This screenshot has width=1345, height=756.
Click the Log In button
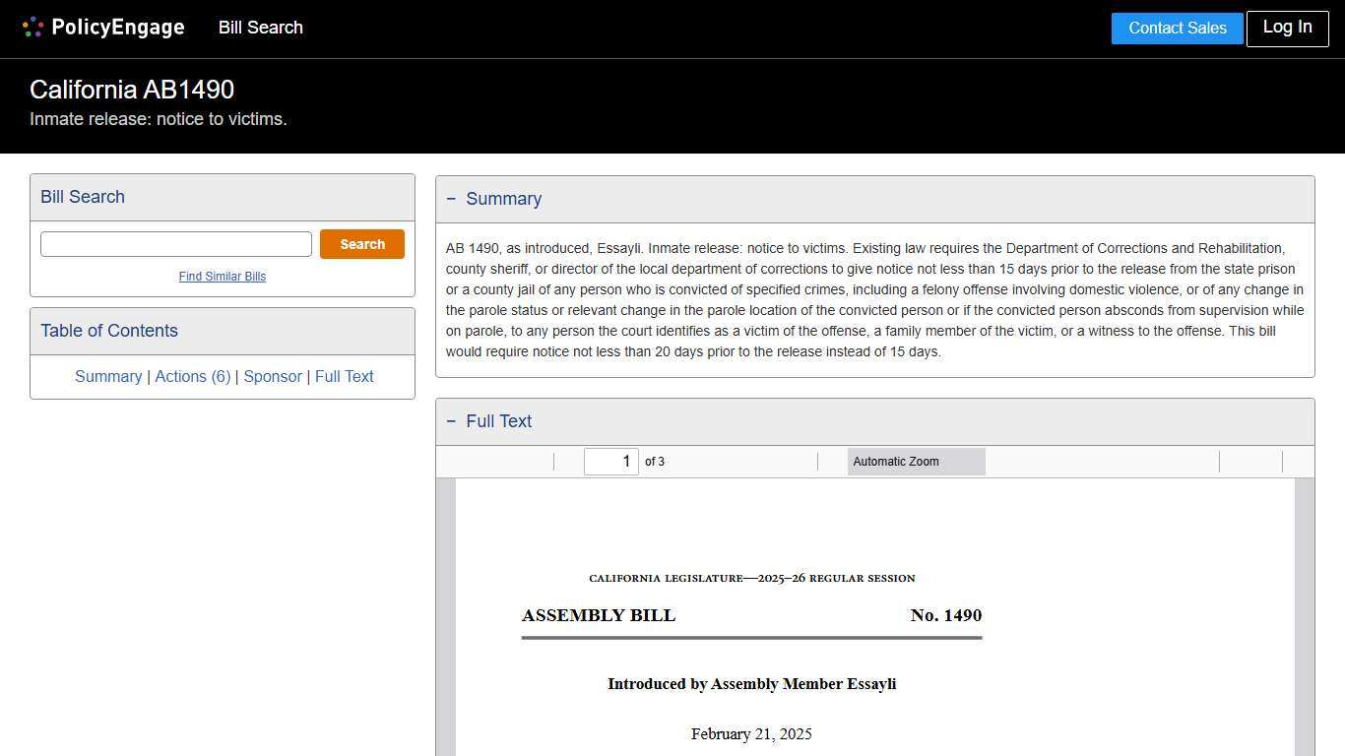[1287, 28]
